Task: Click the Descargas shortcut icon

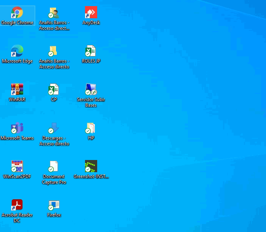Action: pyautogui.click(x=53, y=128)
